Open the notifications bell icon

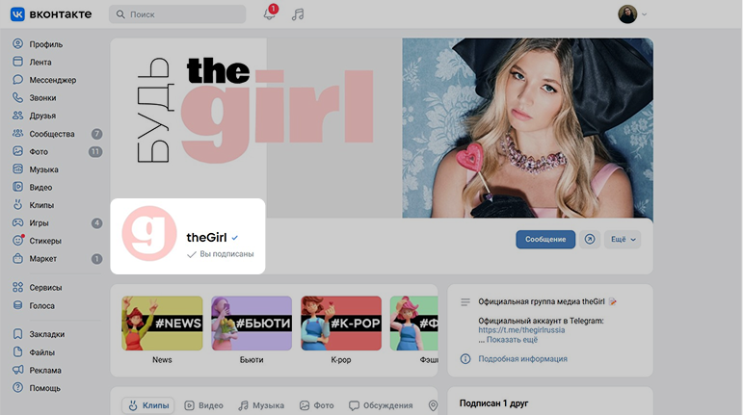270,14
